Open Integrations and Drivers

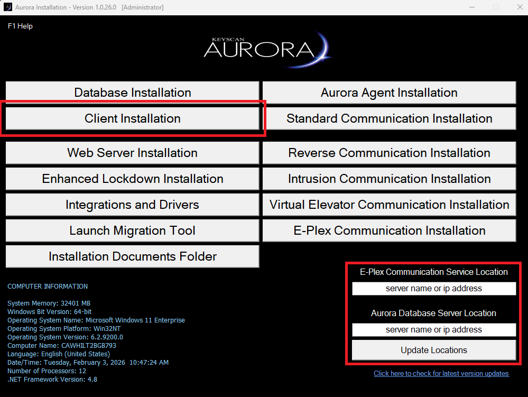point(132,205)
